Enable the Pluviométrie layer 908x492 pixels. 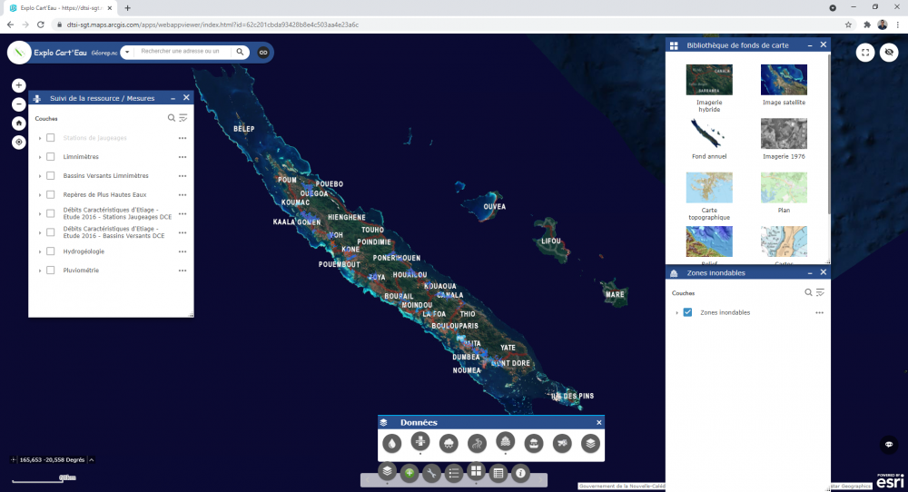50,271
